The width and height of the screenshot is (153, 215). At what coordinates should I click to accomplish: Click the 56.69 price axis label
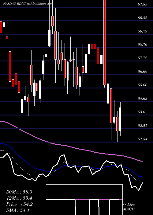143,72
